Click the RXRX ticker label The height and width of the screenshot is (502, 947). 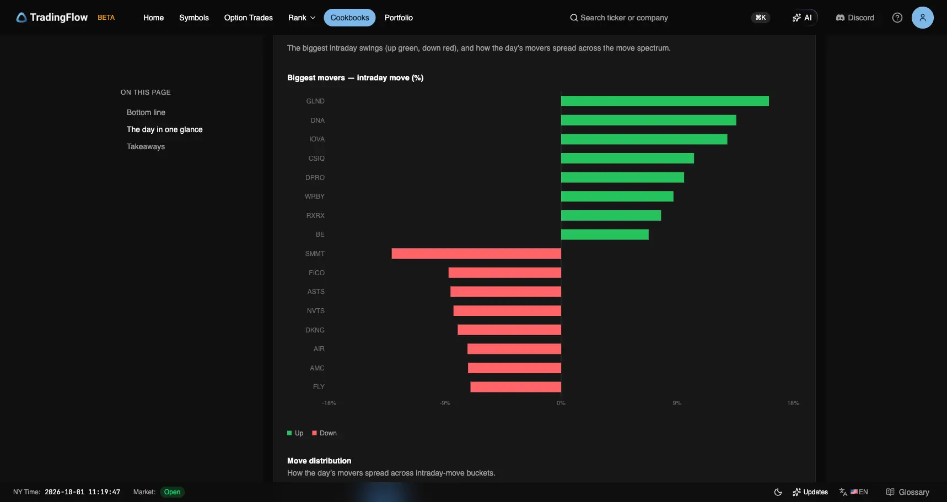[315, 216]
